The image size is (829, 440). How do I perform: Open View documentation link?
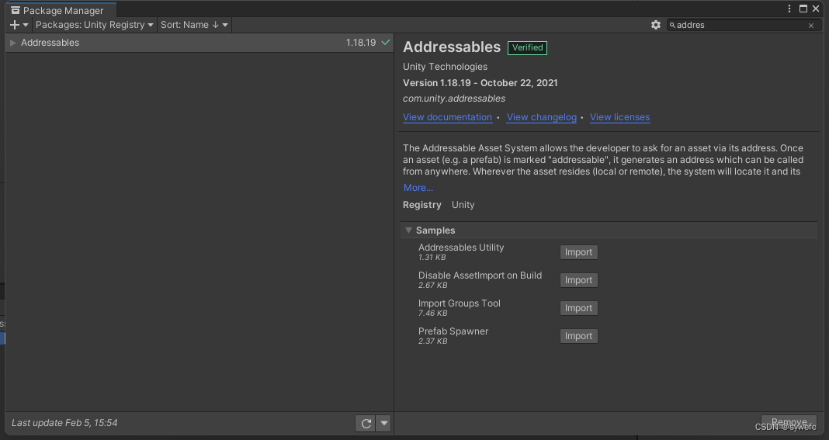tap(447, 117)
